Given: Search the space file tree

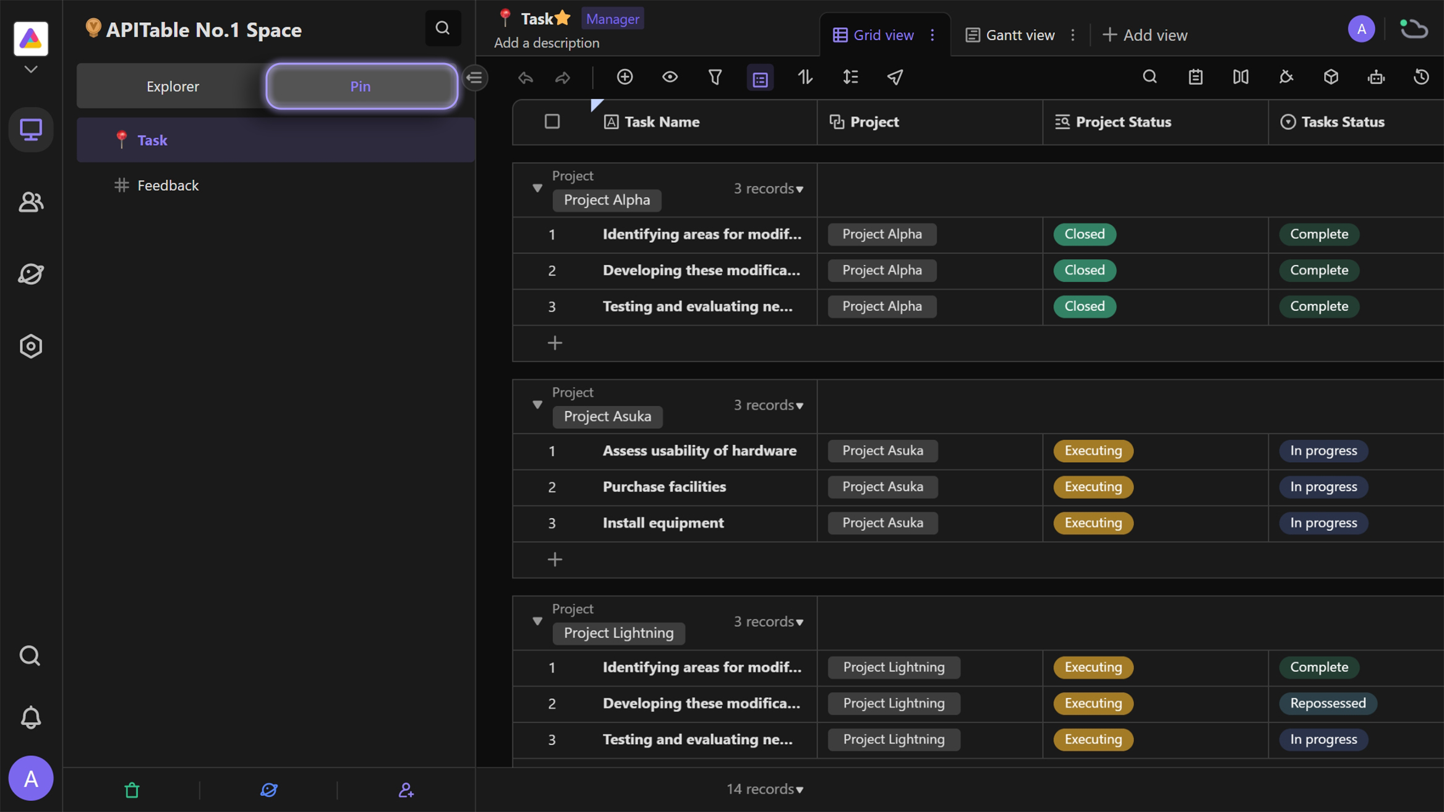Looking at the screenshot, I should point(443,28).
